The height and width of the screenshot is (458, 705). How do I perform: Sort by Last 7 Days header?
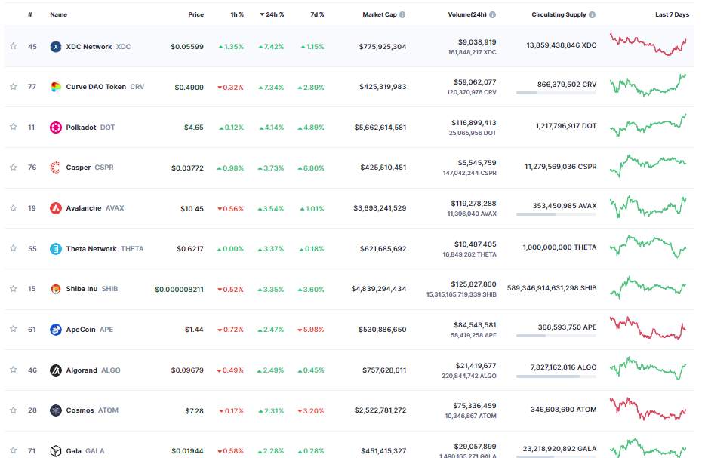point(673,14)
